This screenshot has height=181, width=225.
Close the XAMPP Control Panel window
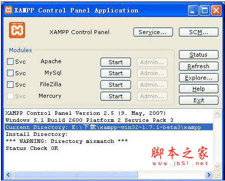click(x=216, y=11)
